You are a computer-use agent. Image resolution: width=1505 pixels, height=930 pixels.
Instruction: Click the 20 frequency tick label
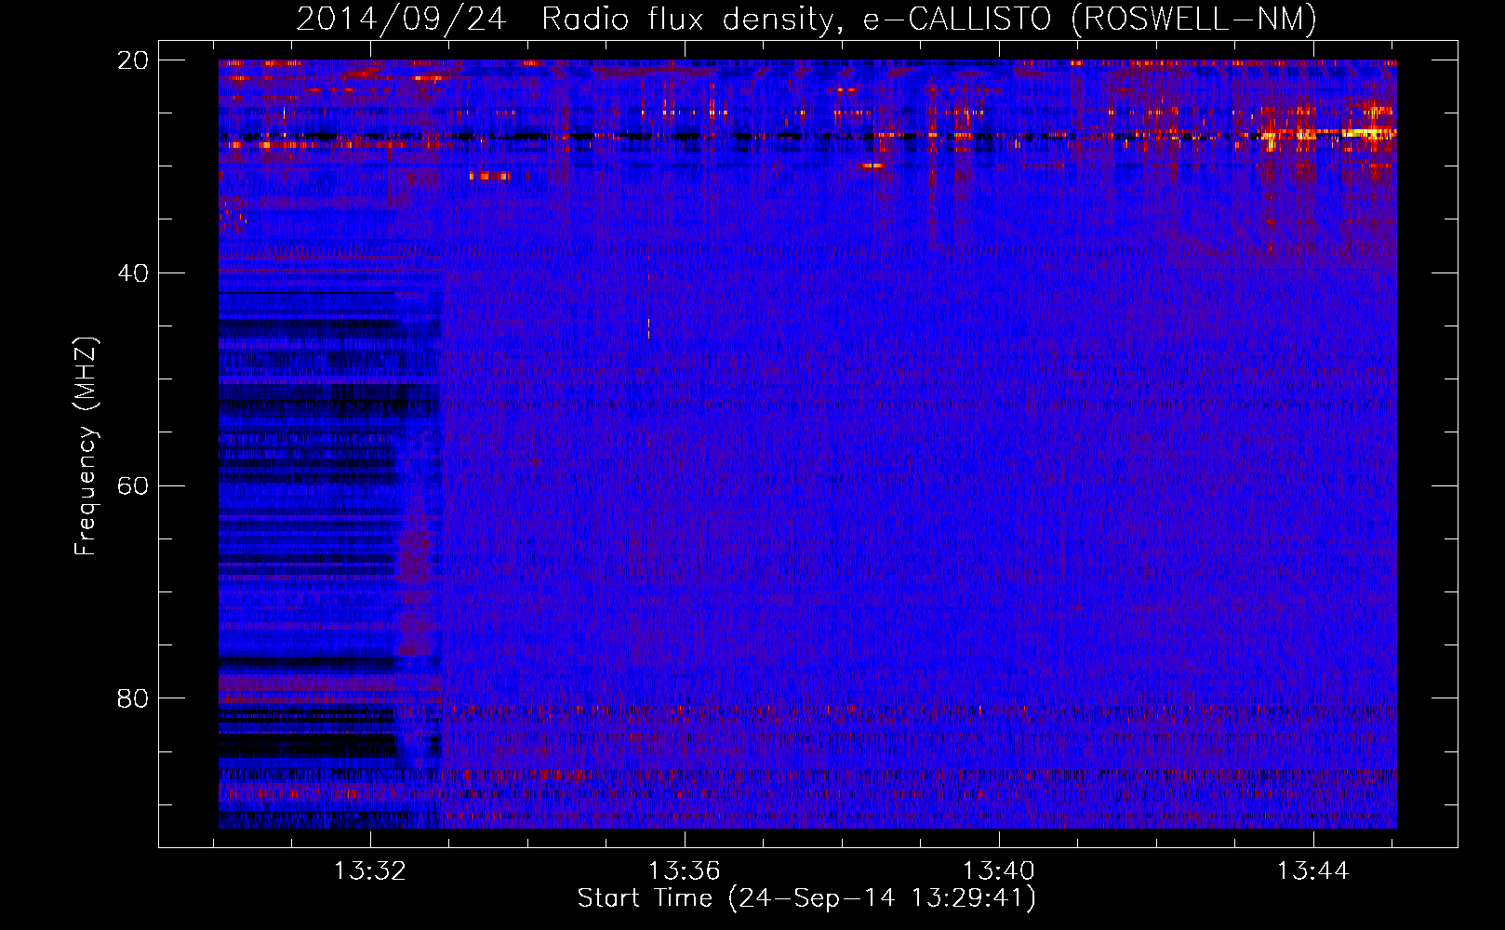(133, 60)
